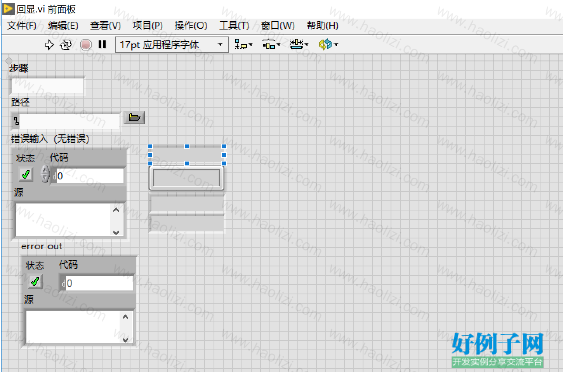
Task: Click the browse folder button beside 路径
Action: tap(134, 118)
